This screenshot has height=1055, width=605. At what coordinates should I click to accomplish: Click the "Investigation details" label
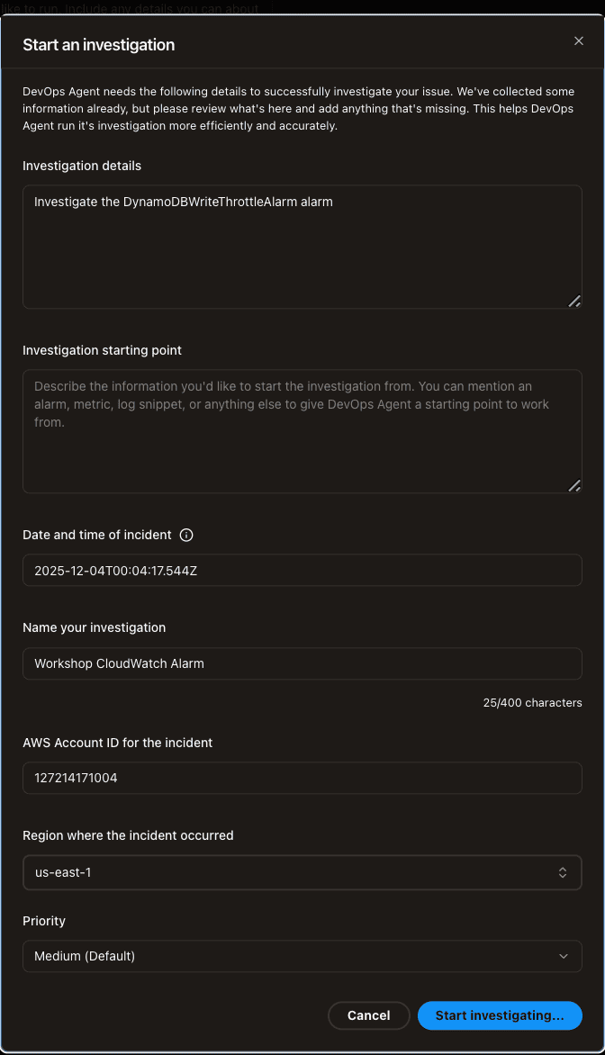point(82,166)
